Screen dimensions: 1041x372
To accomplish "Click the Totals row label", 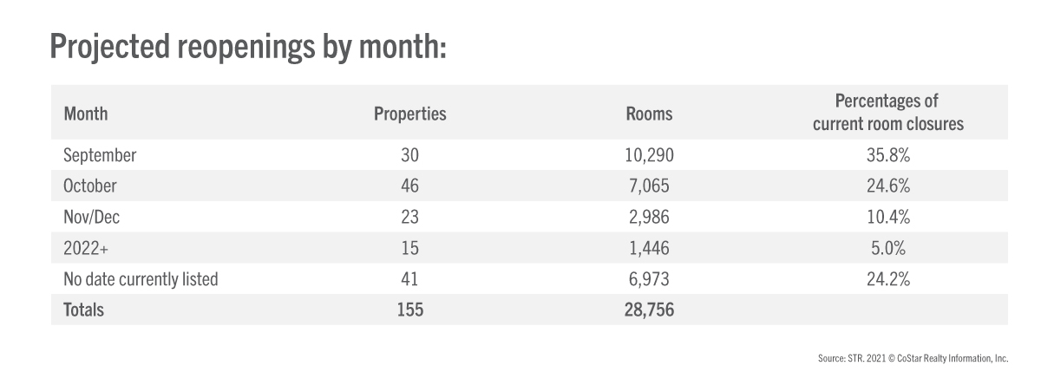I will 83,310.
